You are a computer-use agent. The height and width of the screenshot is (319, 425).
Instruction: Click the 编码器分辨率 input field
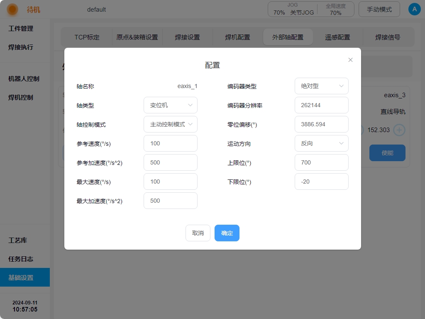point(322,105)
